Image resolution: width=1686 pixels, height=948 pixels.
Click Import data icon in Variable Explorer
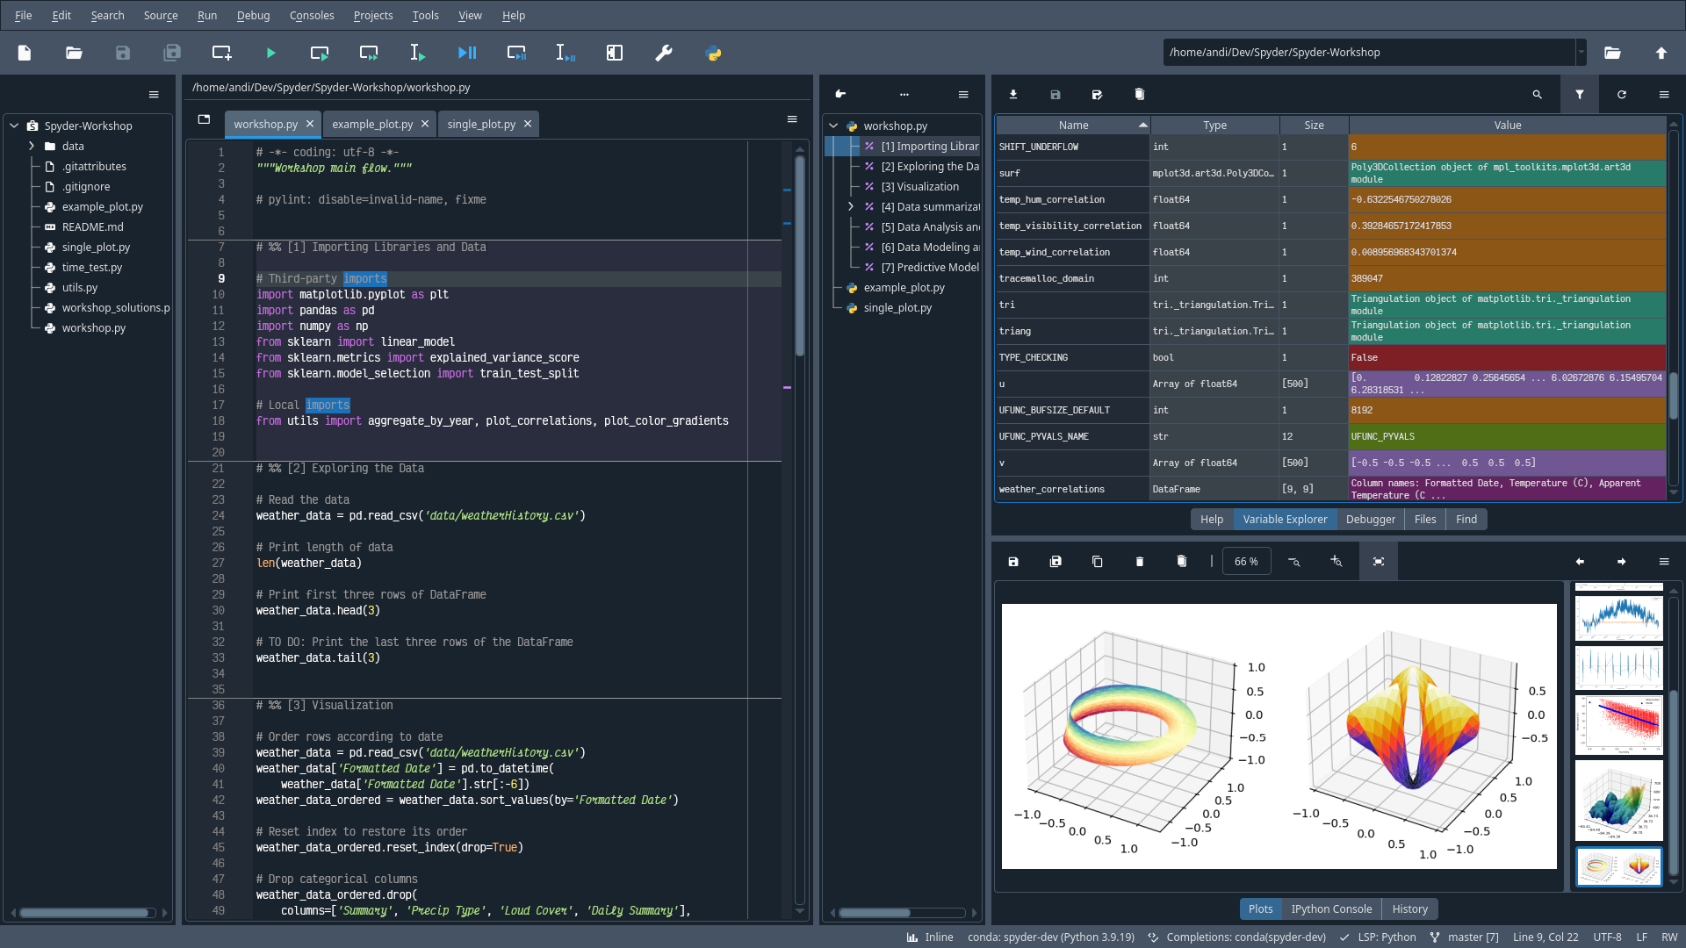point(1013,95)
